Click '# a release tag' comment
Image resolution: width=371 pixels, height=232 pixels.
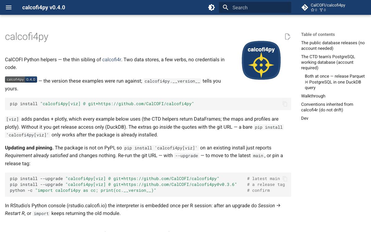[x=266, y=184]
